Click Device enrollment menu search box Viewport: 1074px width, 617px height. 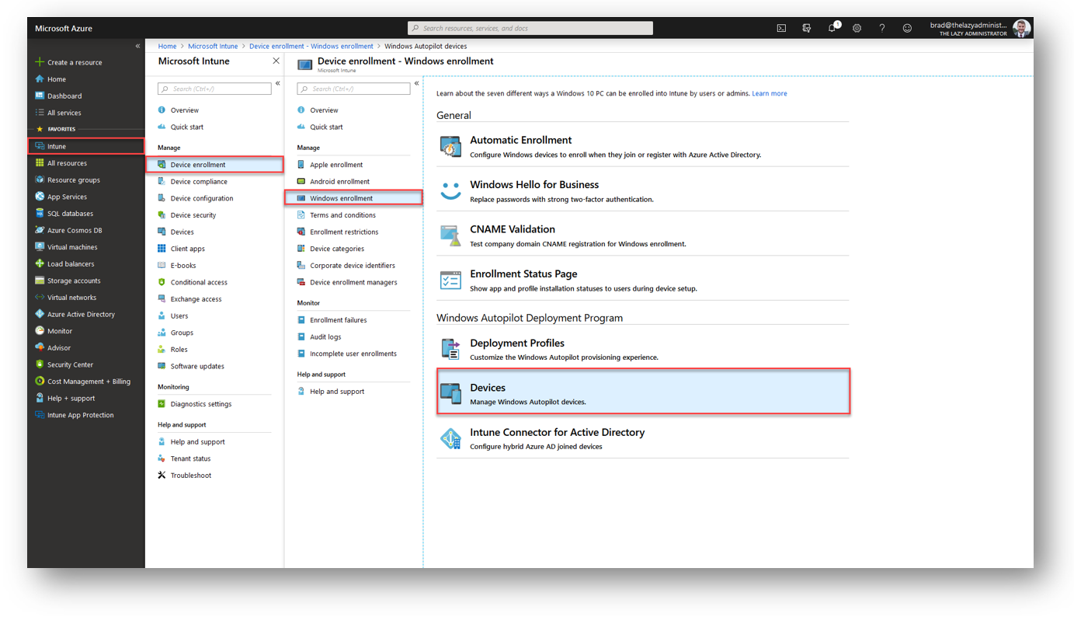click(x=354, y=89)
